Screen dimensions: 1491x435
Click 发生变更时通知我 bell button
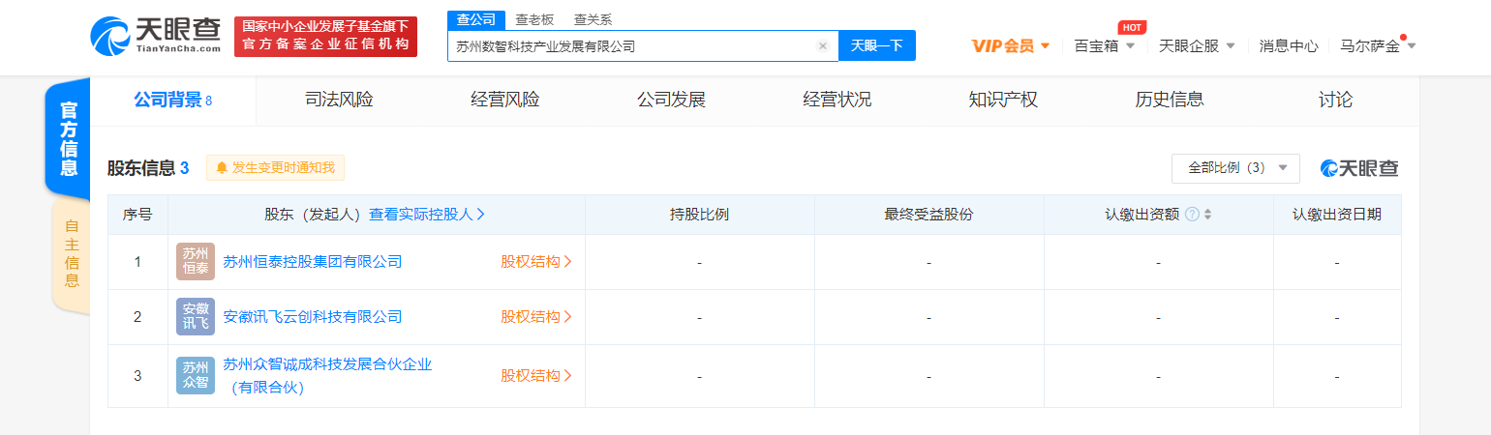point(275,168)
